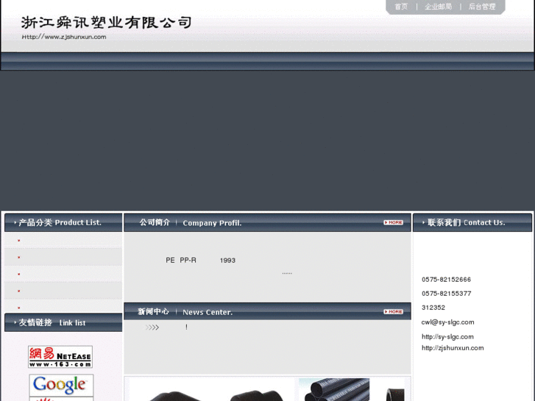Open the 企业邮局 mail link

(x=438, y=7)
